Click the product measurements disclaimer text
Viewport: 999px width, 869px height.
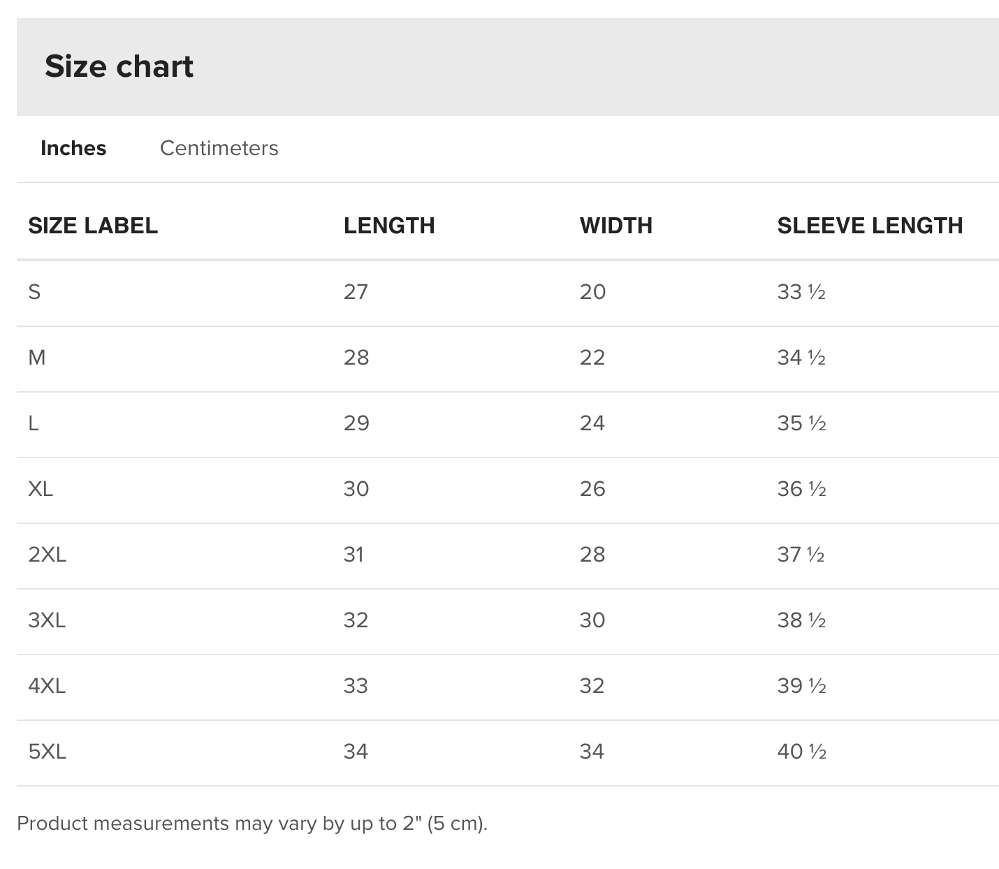(251, 824)
